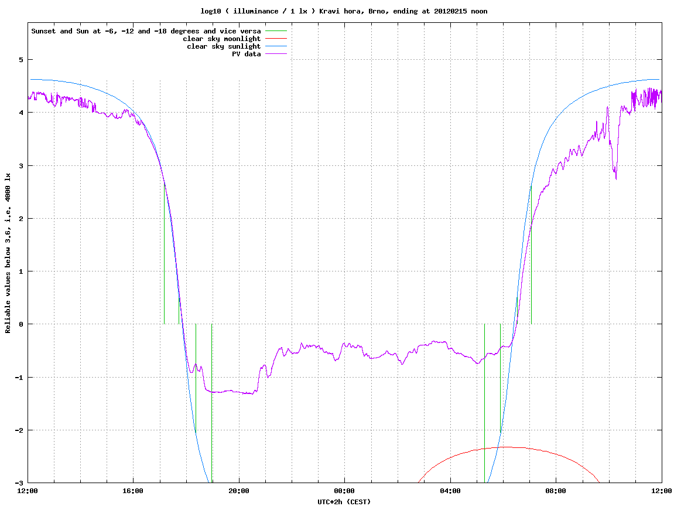Image resolution: width=674 pixels, height=506 pixels.
Task: Click the 'Sunset and Sun at -6, -12' legend text
Action: 146,31
